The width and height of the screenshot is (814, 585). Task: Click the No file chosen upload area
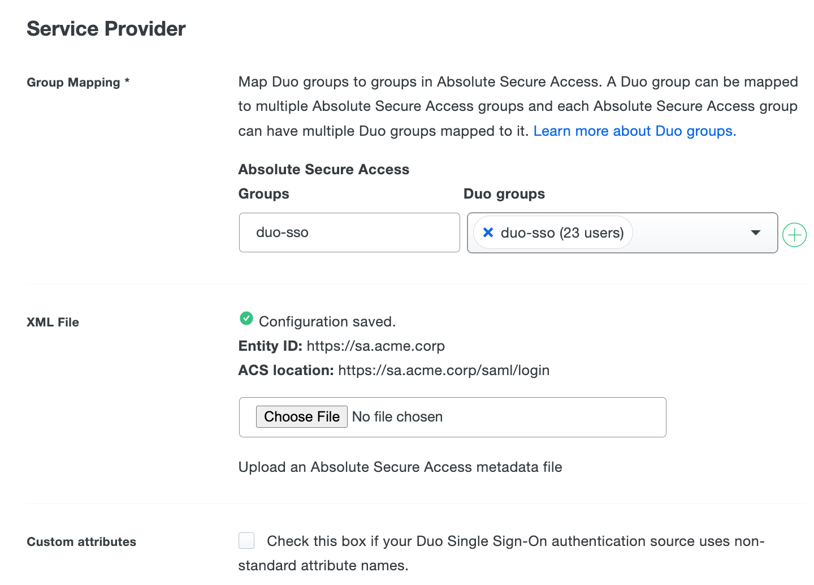[x=397, y=416]
